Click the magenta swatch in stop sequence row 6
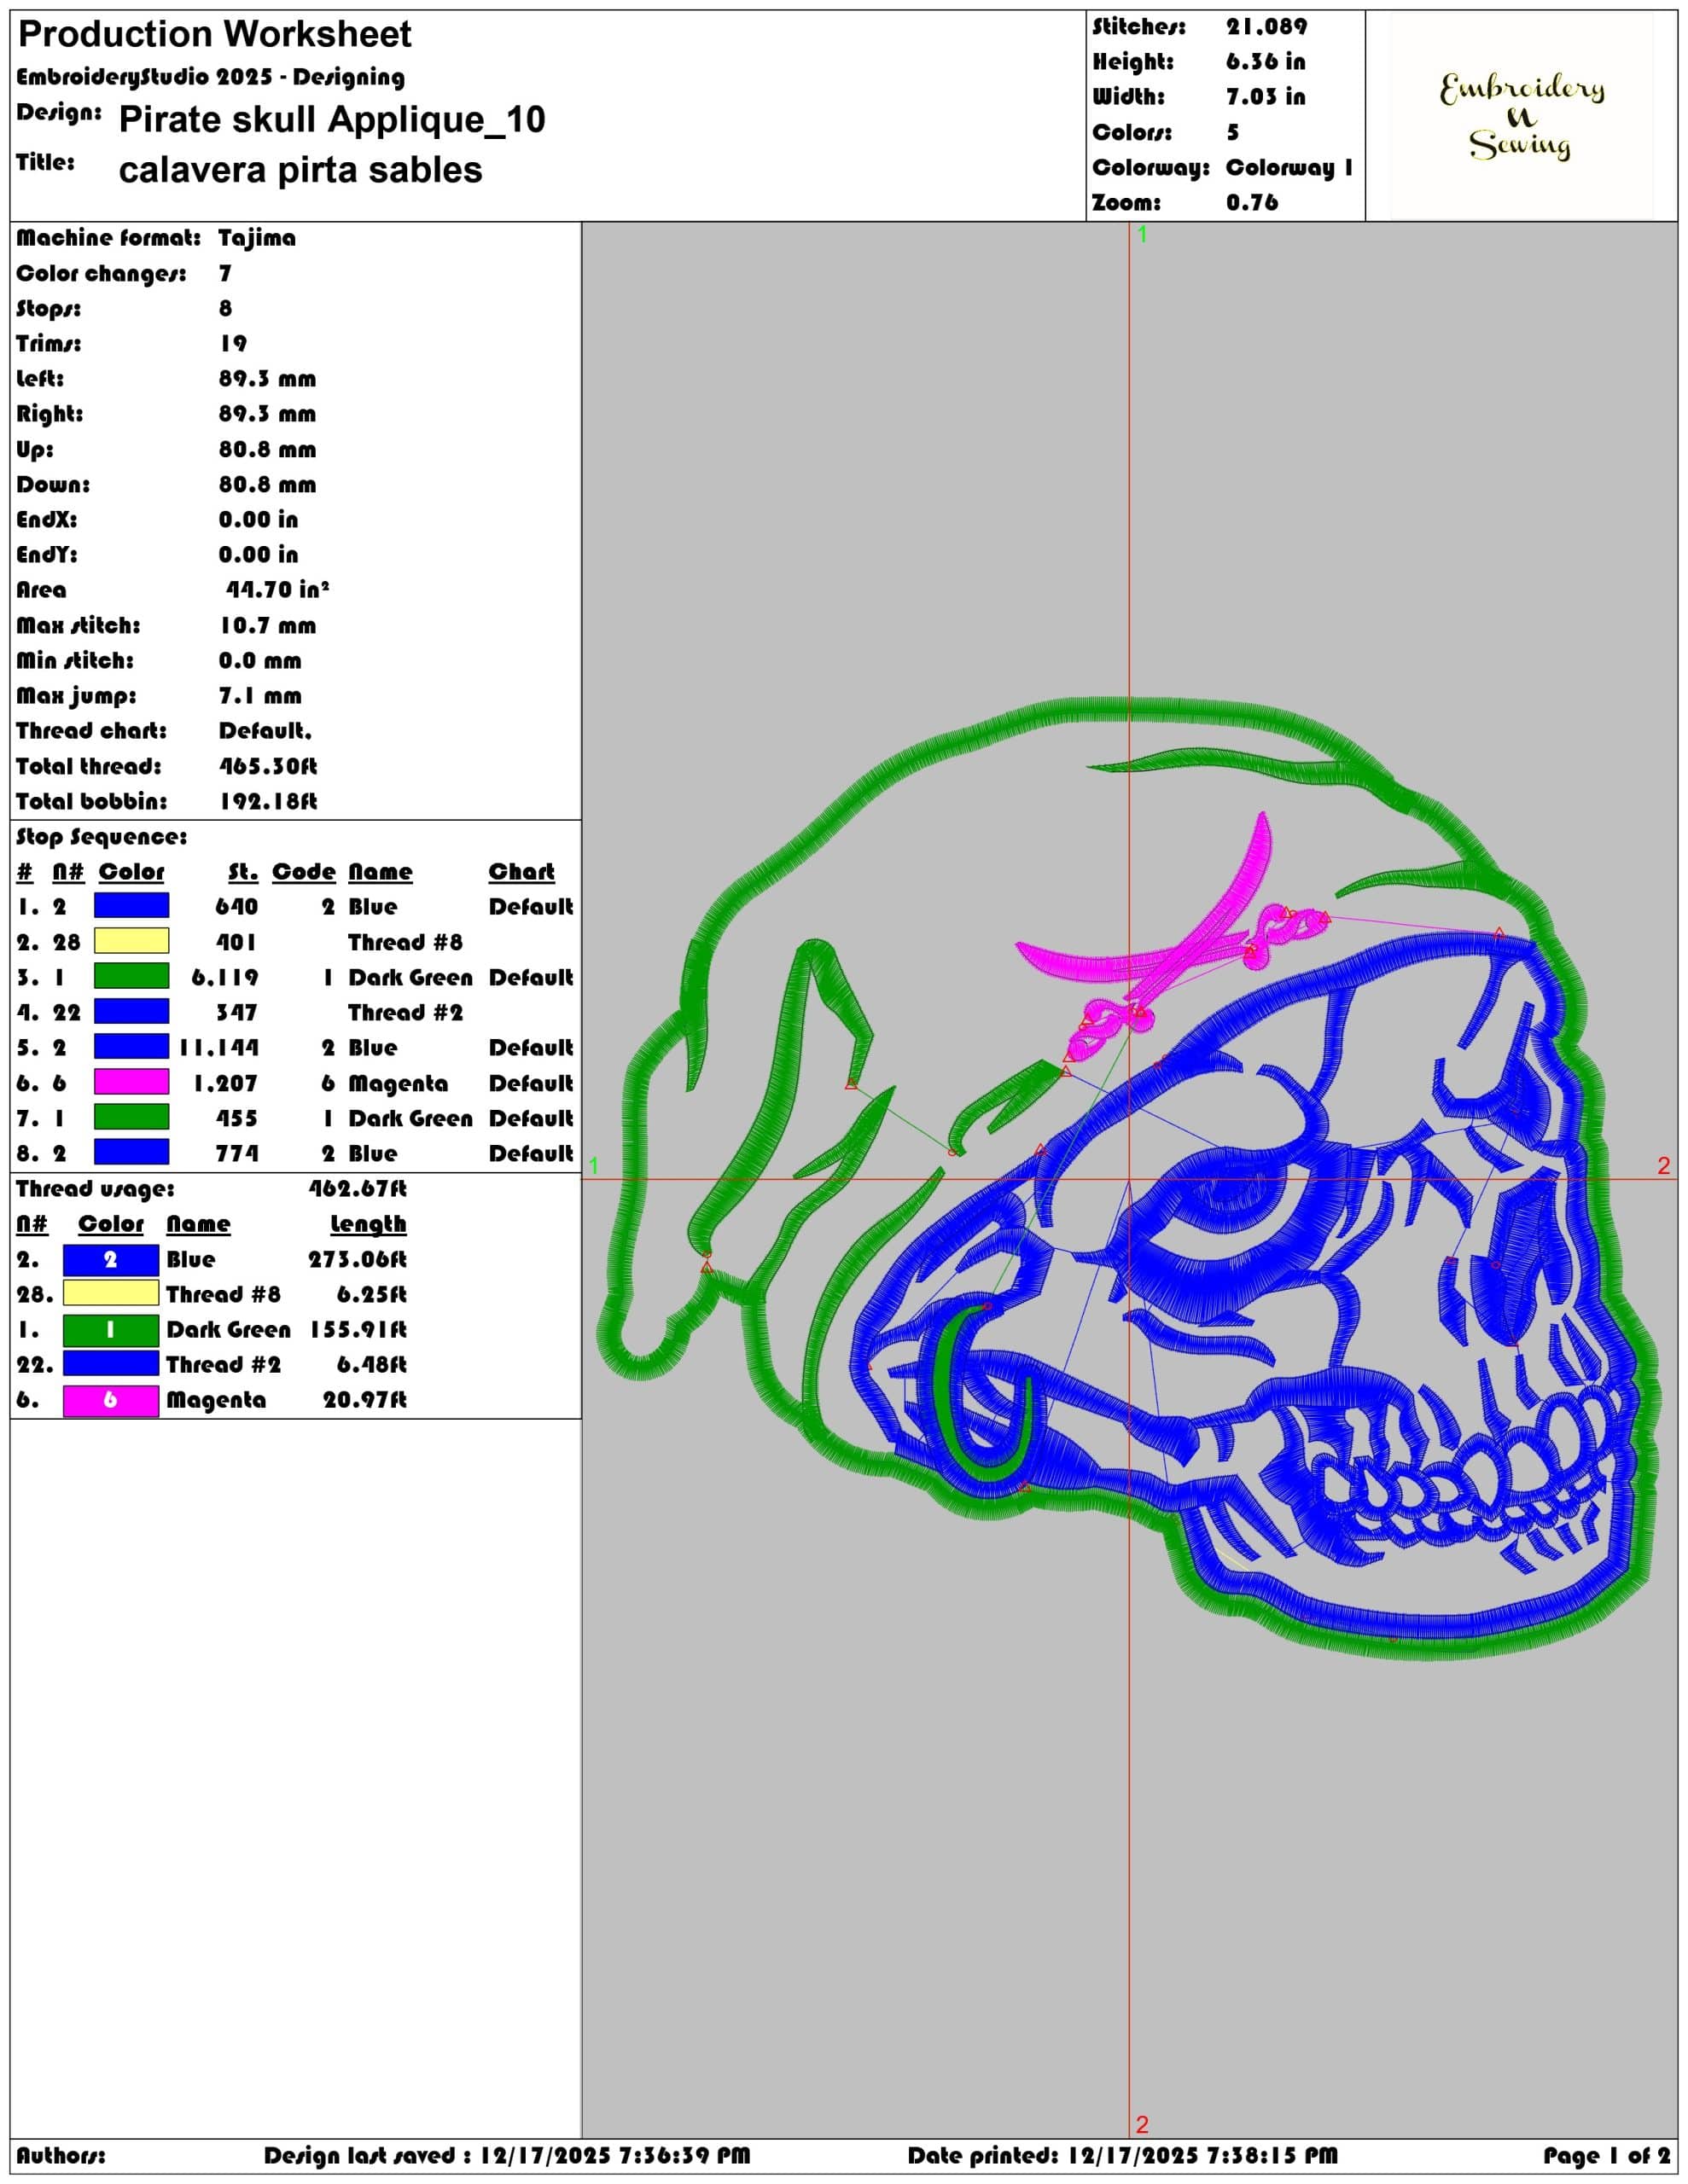 (x=131, y=1082)
